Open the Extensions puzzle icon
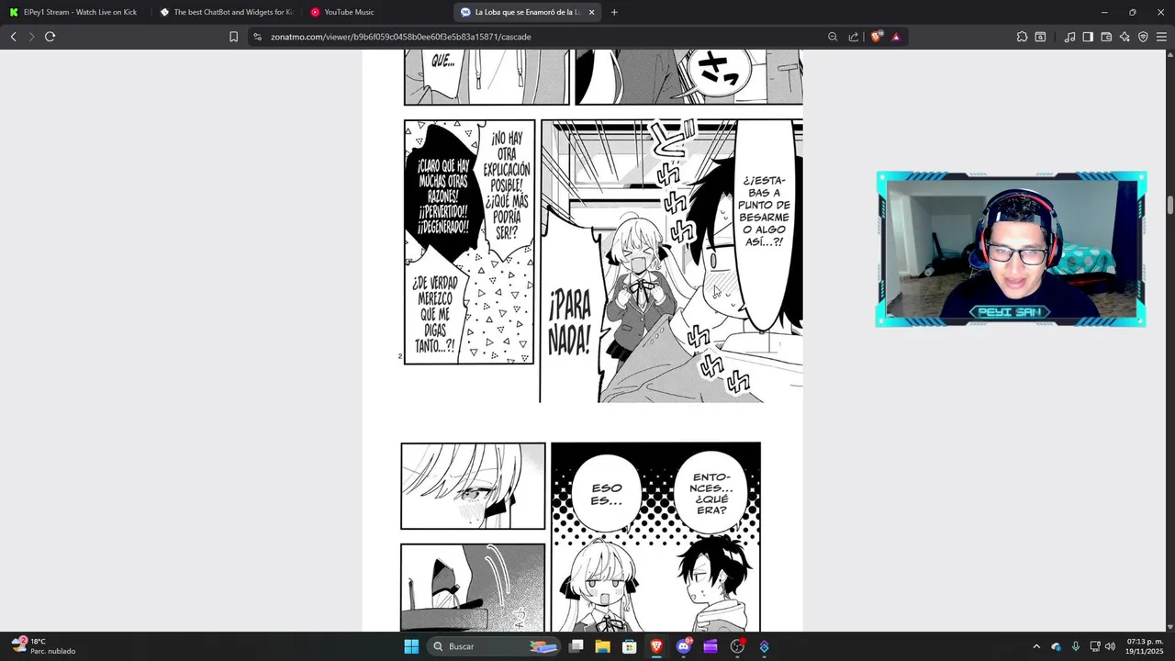This screenshot has height=661, width=1175. pyautogui.click(x=1022, y=37)
